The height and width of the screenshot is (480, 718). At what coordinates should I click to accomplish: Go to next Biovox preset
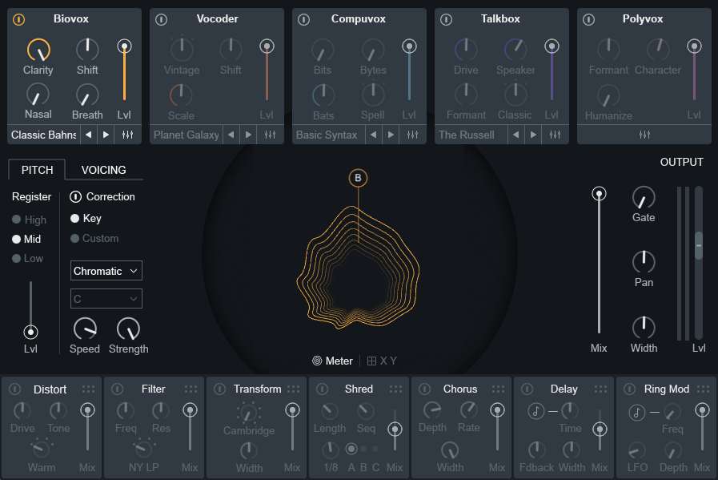(x=106, y=135)
